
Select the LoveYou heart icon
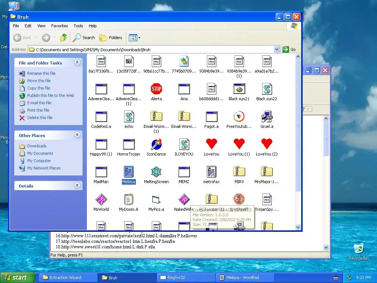tap(212, 144)
